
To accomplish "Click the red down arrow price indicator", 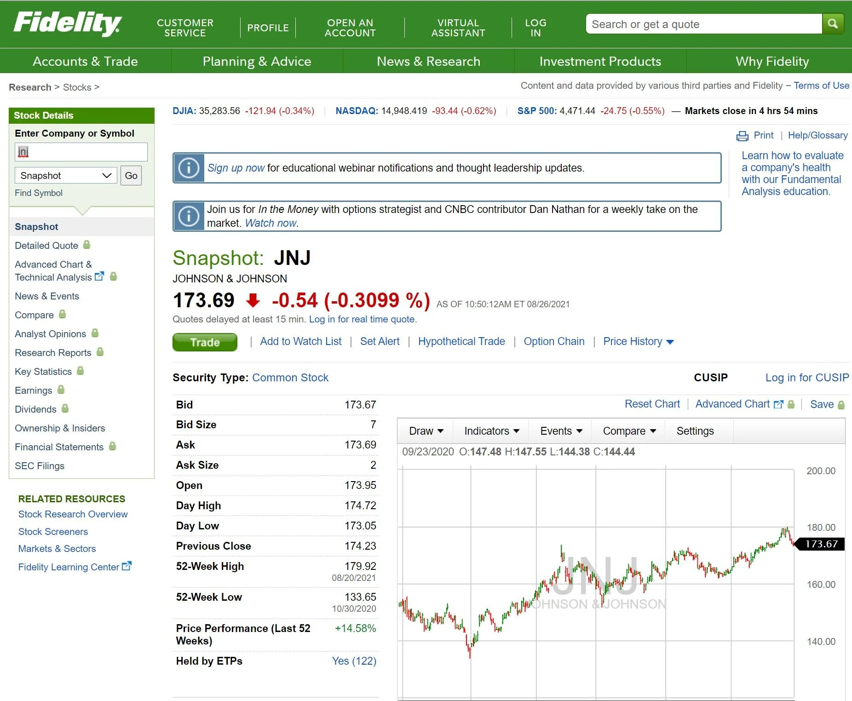I will [253, 301].
